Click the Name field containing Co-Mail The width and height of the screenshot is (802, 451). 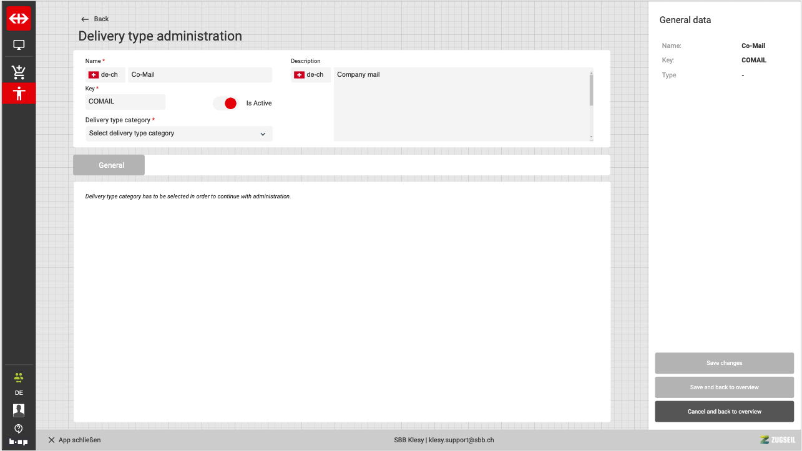[200, 75]
